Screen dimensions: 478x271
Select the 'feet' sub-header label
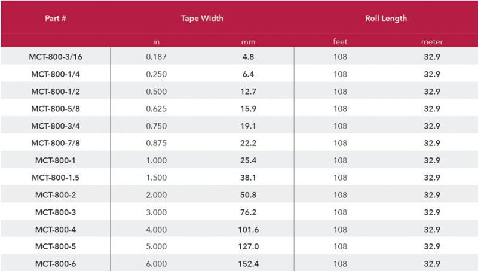click(340, 42)
